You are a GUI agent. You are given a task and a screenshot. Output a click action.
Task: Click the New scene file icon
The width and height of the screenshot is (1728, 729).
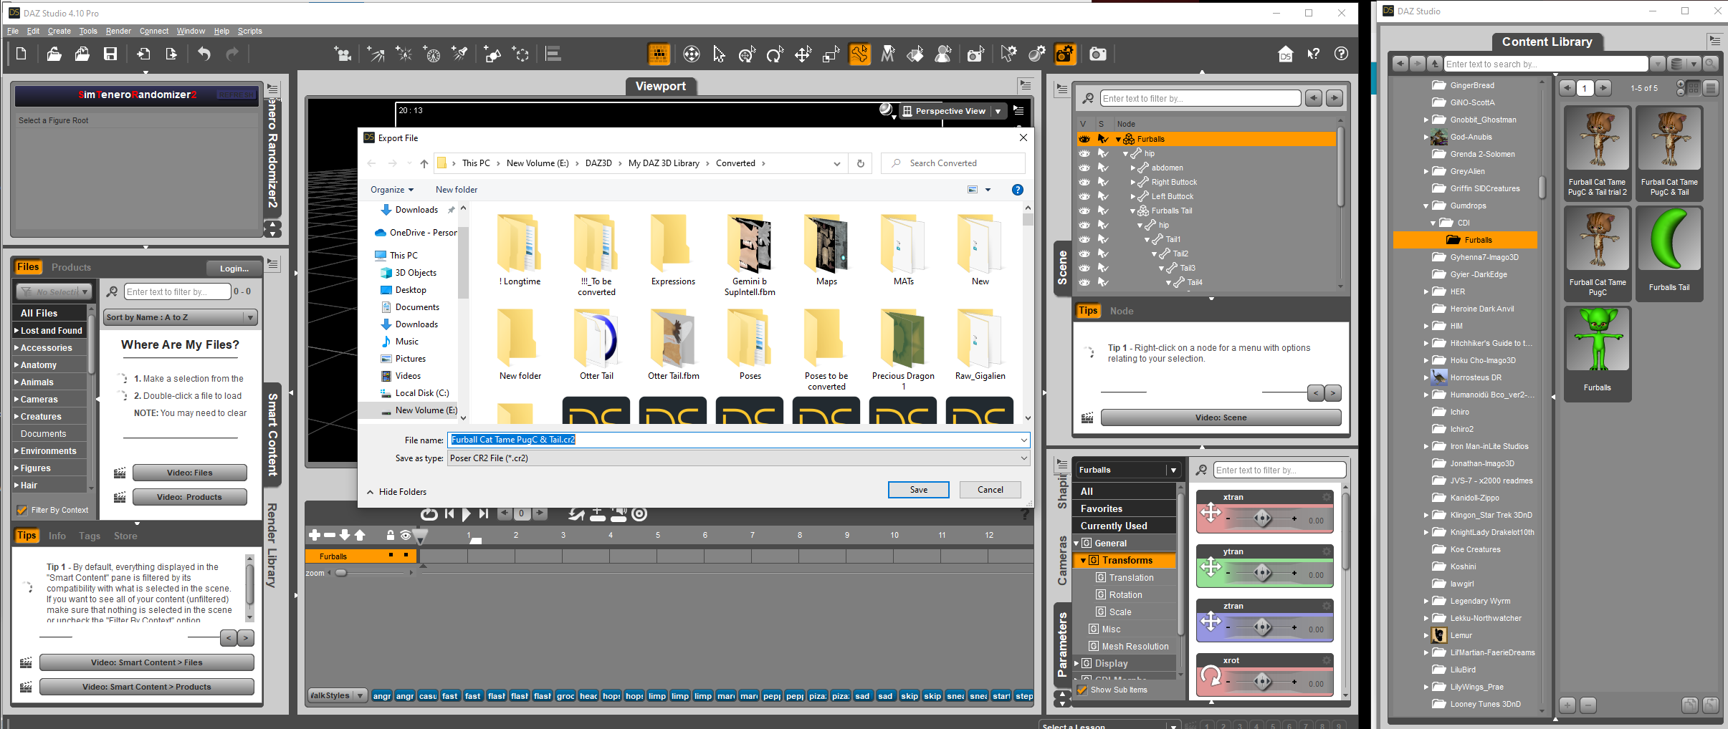(22, 54)
